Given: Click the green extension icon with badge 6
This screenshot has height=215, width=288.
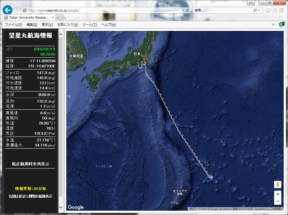Looking at the screenshot, I should tap(281, 24).
